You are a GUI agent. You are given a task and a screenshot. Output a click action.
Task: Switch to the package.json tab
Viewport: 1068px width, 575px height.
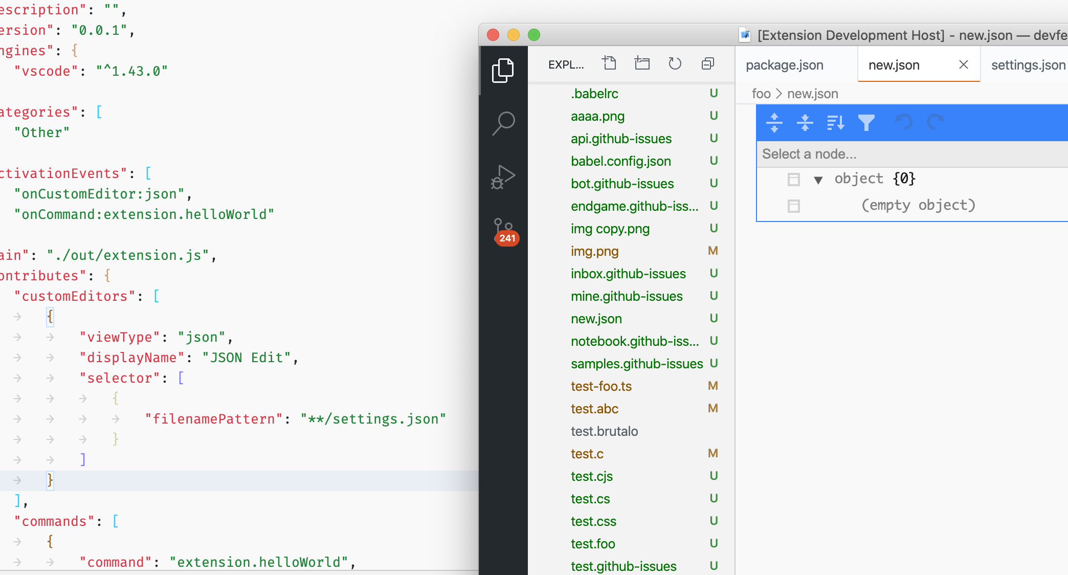(x=784, y=65)
